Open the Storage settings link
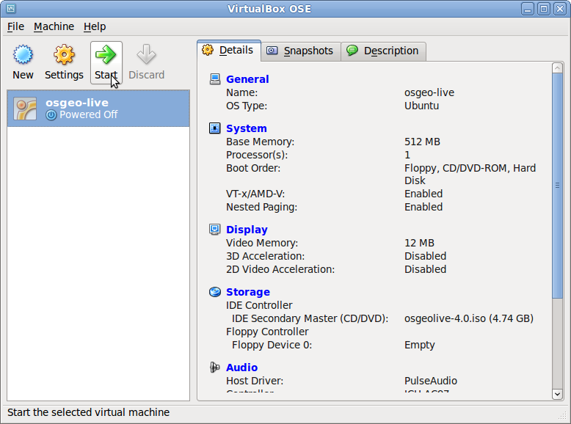The height and width of the screenshot is (424, 571). coord(247,292)
